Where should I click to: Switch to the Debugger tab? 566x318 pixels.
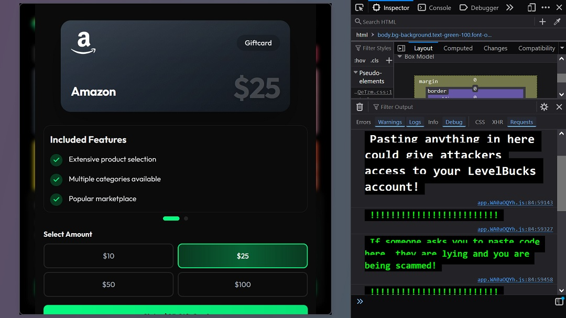[478, 7]
